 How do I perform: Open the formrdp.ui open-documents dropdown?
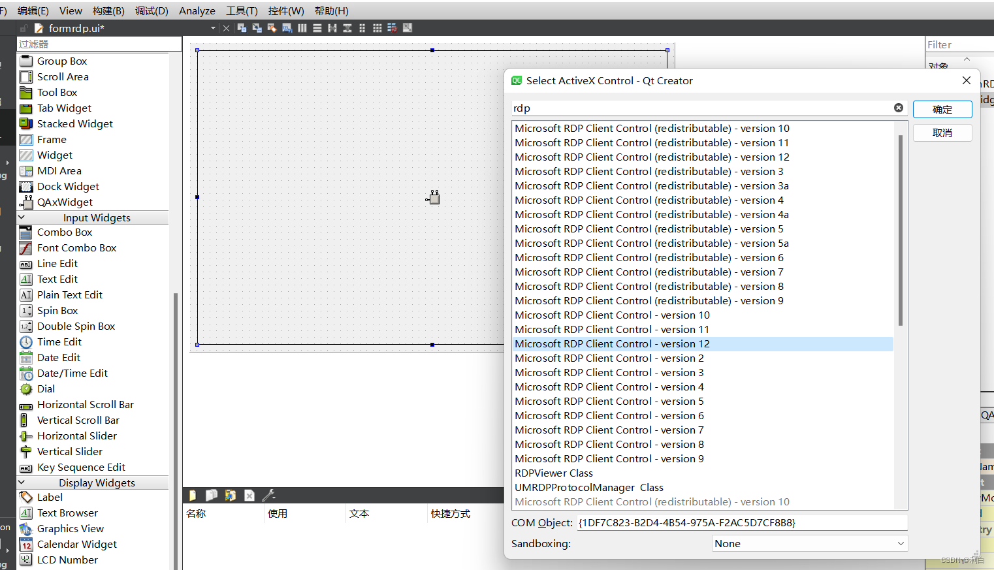[213, 28]
